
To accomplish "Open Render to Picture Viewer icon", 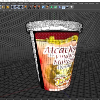I will click(34, 7).
